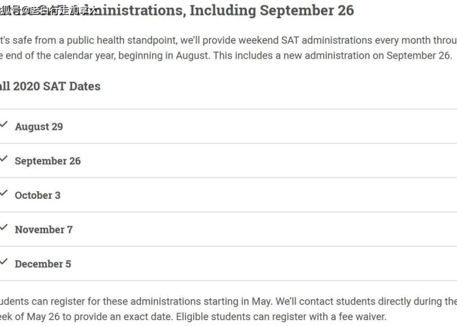Click the checkmark icon beside August 29

click(x=3, y=125)
